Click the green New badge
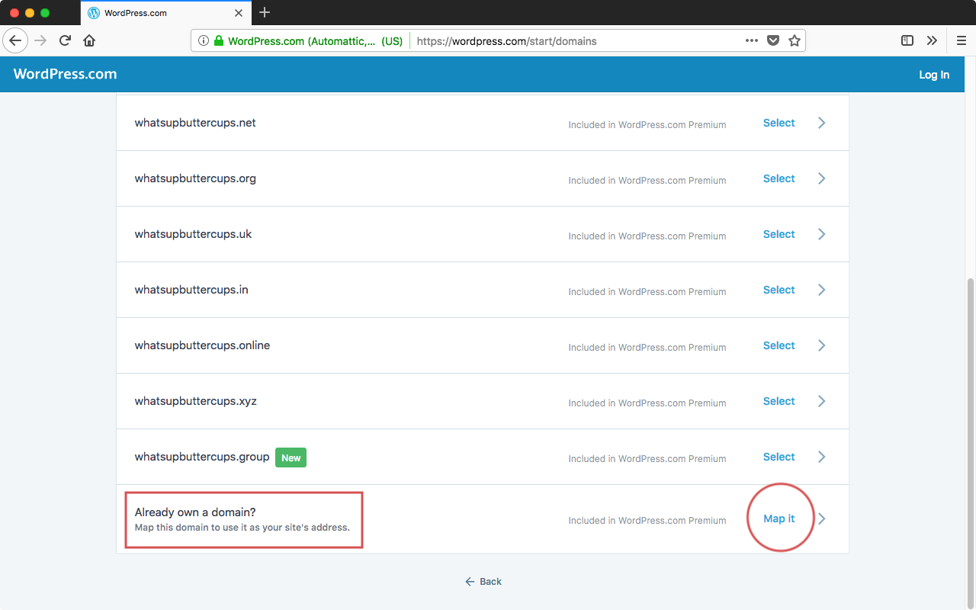Screen dimensions: 976x610 [291, 457]
